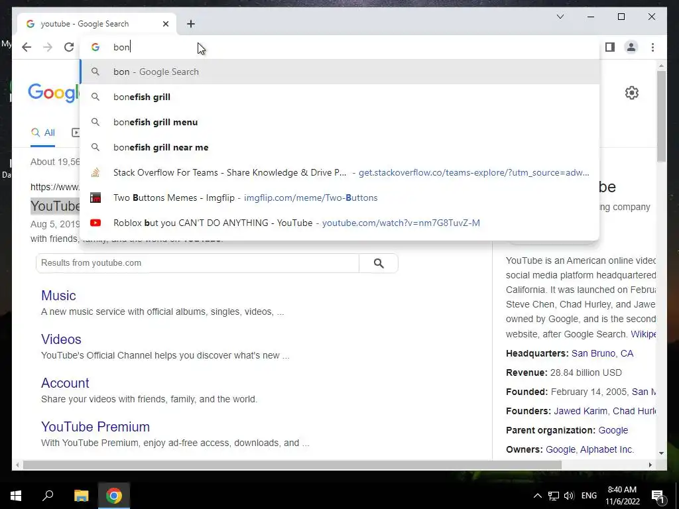This screenshot has height=509, width=679.
Task: Open Two Buttons Memes Imgflip suggestion
Action: [x=340, y=198]
